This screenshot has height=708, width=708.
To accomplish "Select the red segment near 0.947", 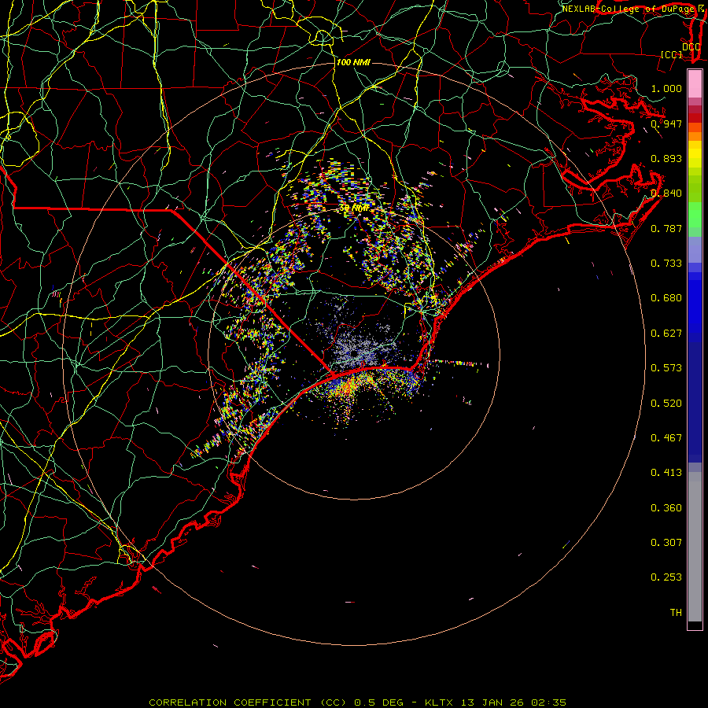I will point(695,118).
